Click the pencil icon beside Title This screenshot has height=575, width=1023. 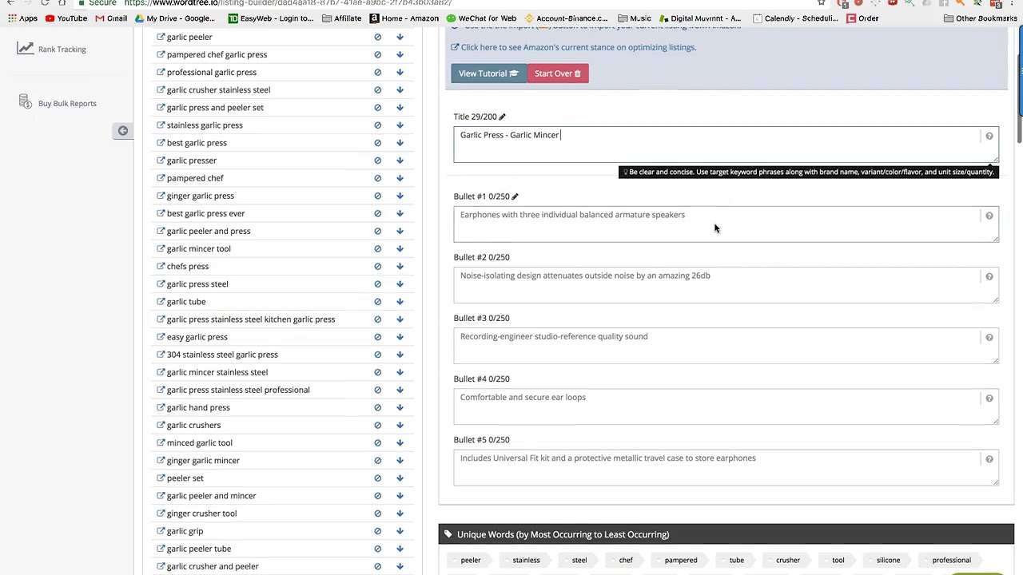pyautogui.click(x=502, y=117)
